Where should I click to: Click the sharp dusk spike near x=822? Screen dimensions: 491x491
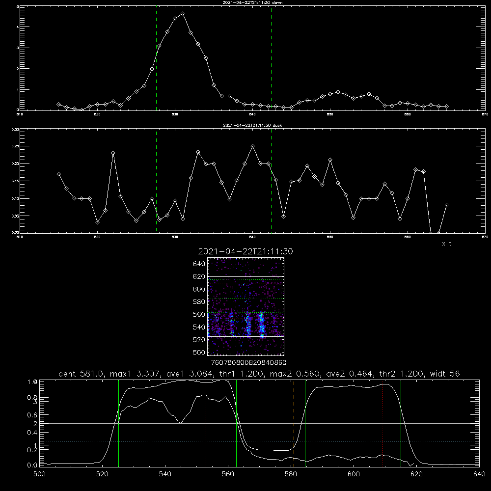pos(113,153)
